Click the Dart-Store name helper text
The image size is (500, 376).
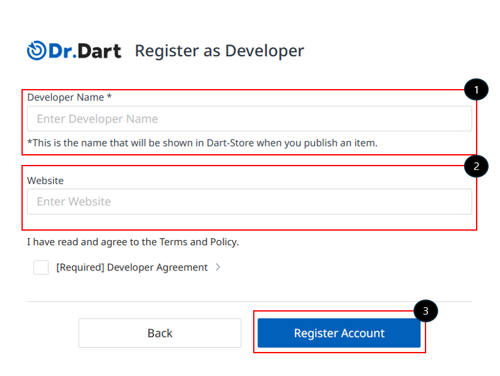[x=202, y=143]
